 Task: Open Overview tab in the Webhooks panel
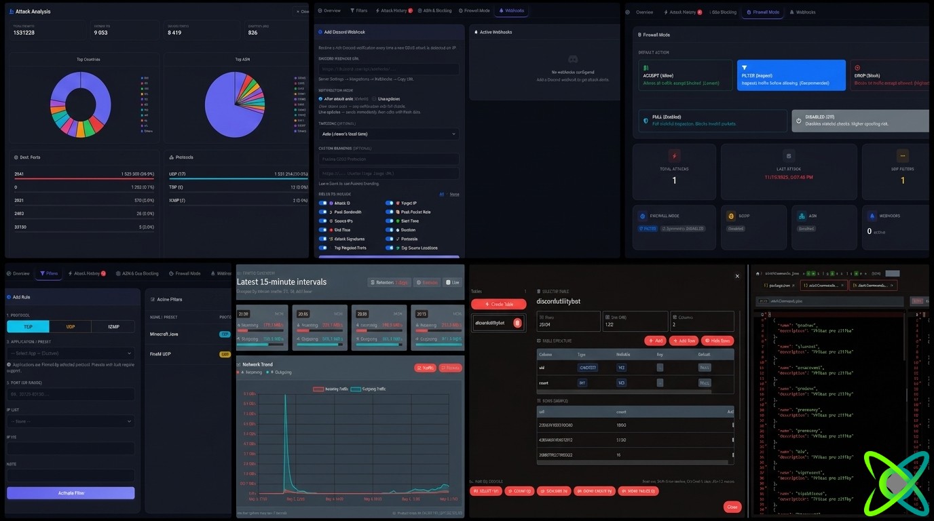(329, 11)
